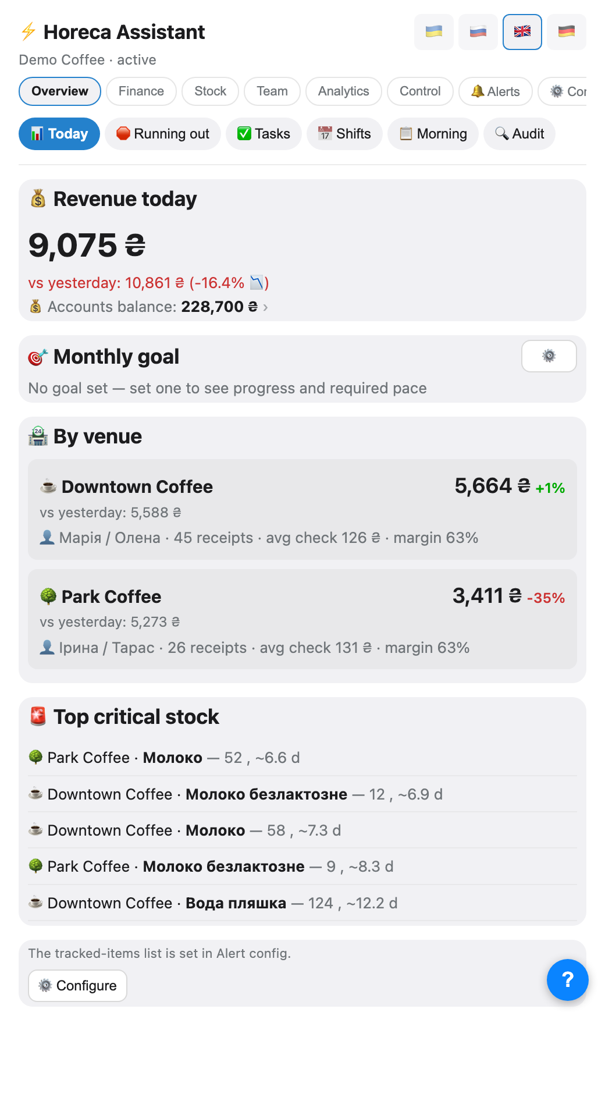Select the Russian flag language button
Viewport: 605px width, 1094px height.
tap(478, 32)
